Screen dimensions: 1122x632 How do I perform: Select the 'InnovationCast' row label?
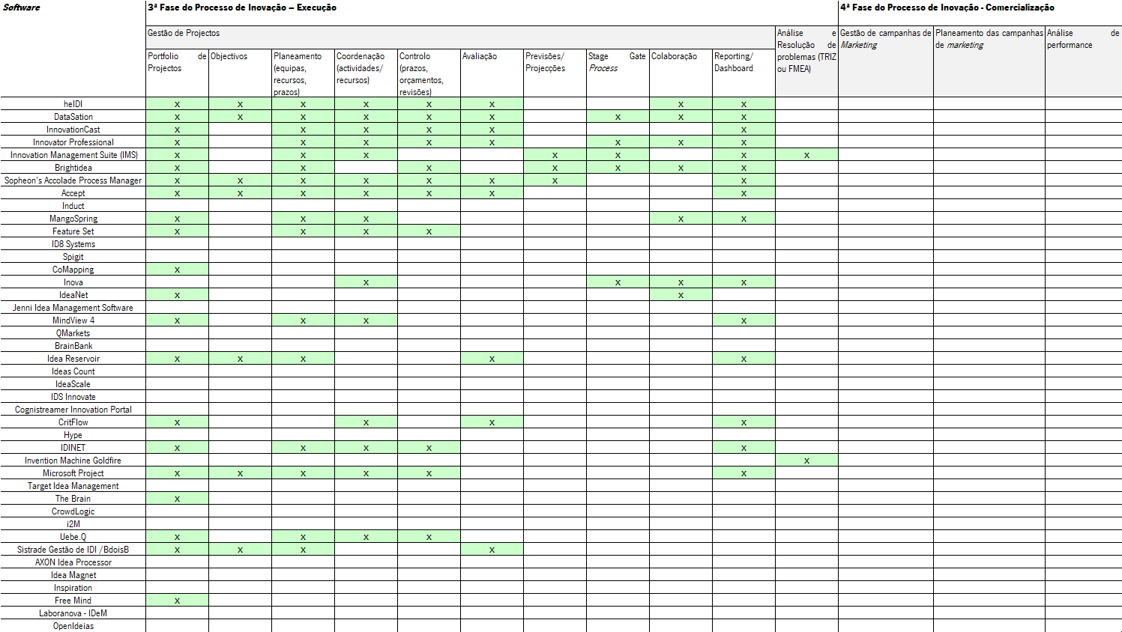73,130
